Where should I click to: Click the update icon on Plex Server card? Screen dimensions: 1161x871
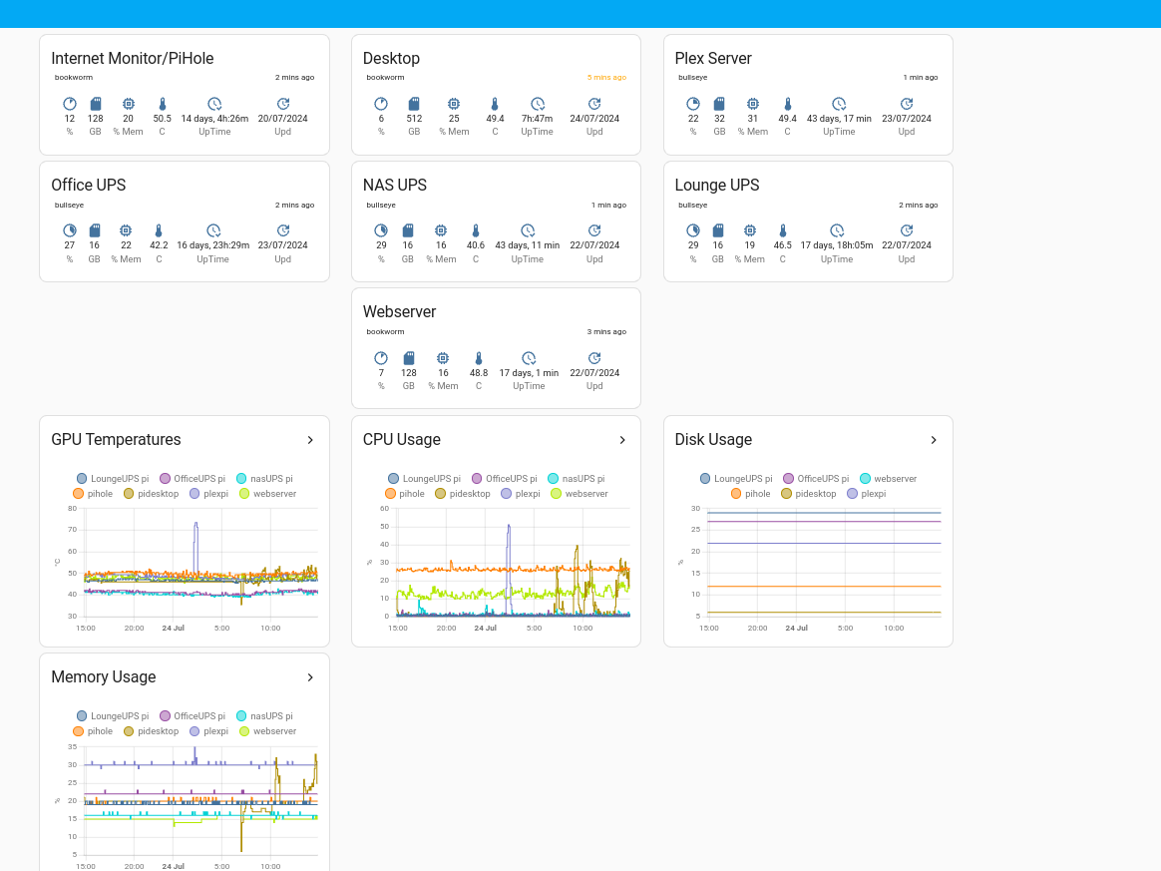(906, 104)
